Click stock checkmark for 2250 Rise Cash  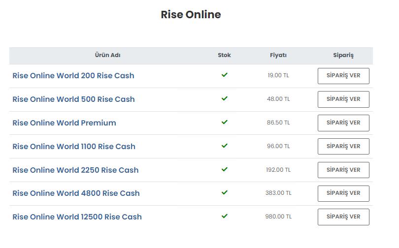click(224, 169)
